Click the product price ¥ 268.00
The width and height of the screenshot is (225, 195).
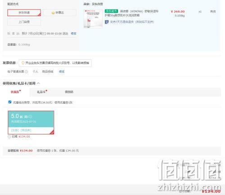(178, 12)
